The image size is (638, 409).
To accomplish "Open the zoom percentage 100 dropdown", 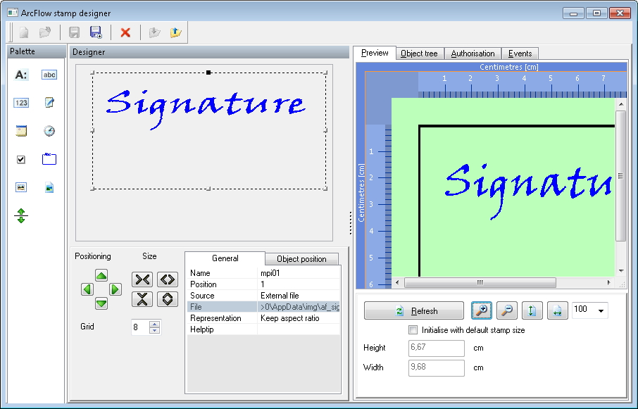I will pyautogui.click(x=601, y=310).
